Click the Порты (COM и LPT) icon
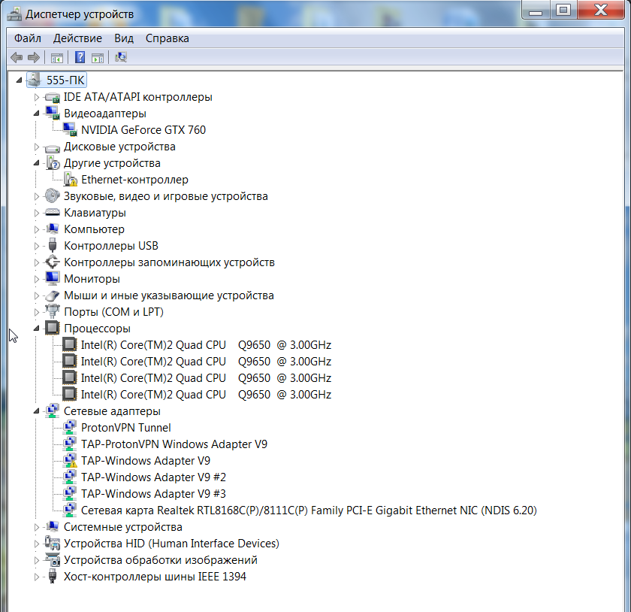The height and width of the screenshot is (612, 631). (52, 311)
